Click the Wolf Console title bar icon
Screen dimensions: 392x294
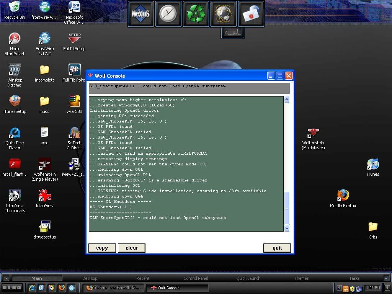click(90, 76)
